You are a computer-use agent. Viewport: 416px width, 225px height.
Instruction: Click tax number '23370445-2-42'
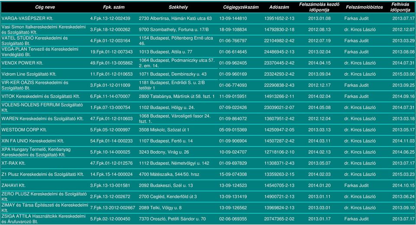tap(279, 63)
